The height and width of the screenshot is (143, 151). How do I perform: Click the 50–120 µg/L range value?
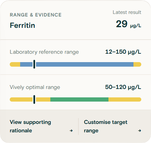(123, 87)
